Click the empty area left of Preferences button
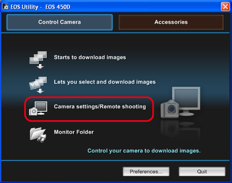 (62, 171)
